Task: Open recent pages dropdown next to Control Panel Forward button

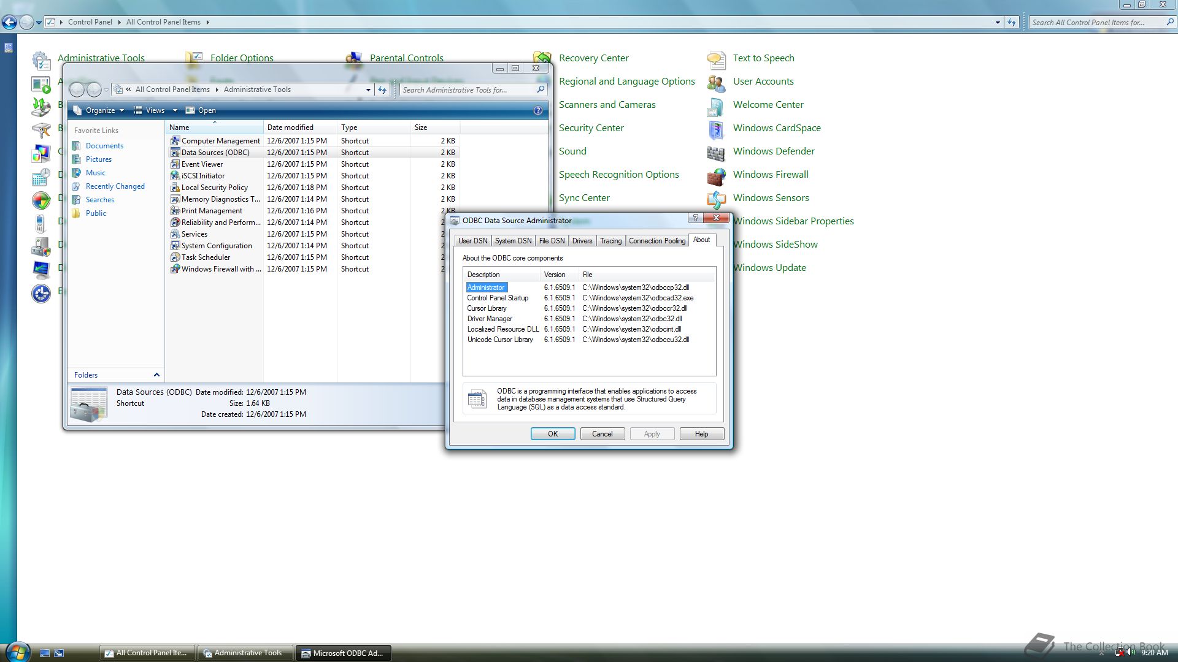Action: [x=39, y=23]
